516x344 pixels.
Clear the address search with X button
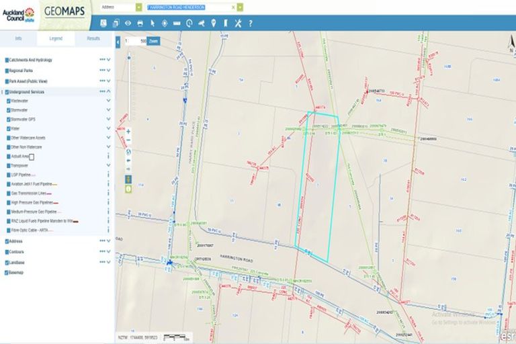coord(233,7)
